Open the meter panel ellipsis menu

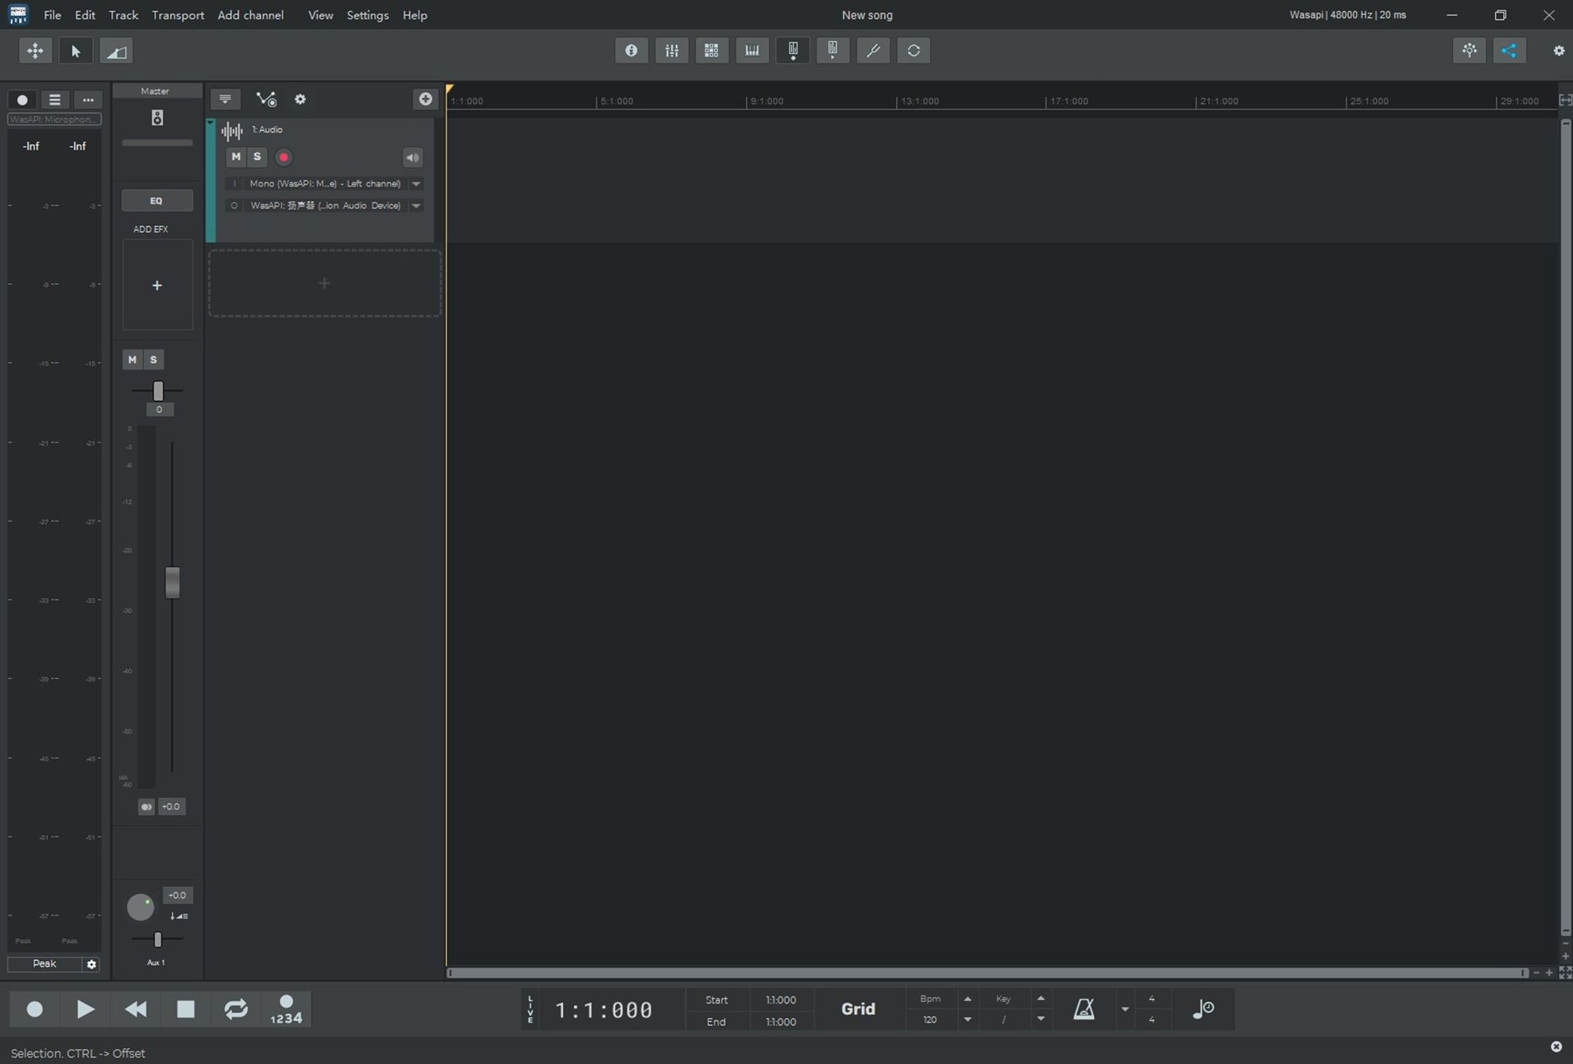tap(87, 100)
